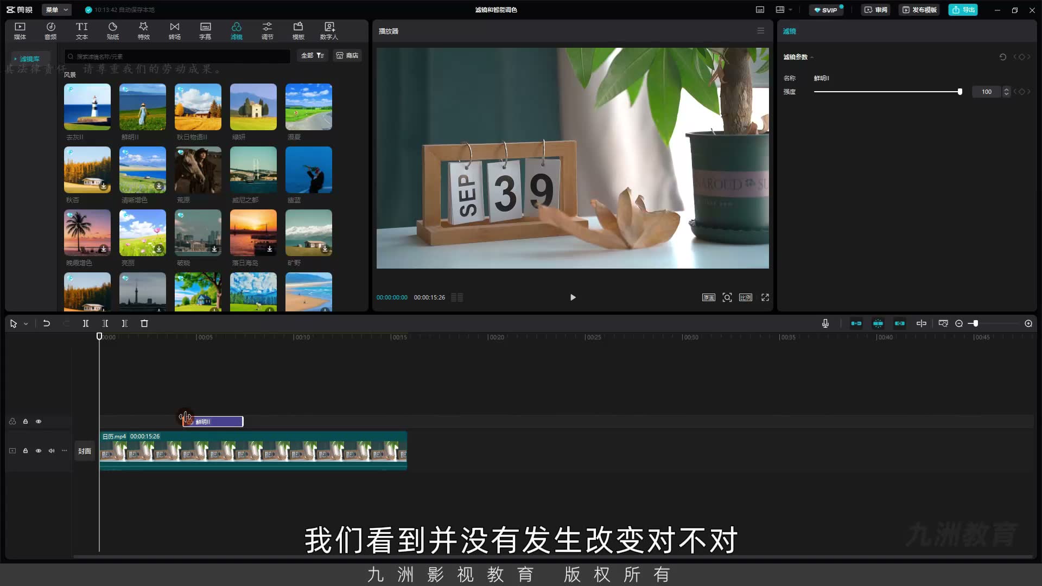Delete the selected clip

pyautogui.click(x=144, y=323)
